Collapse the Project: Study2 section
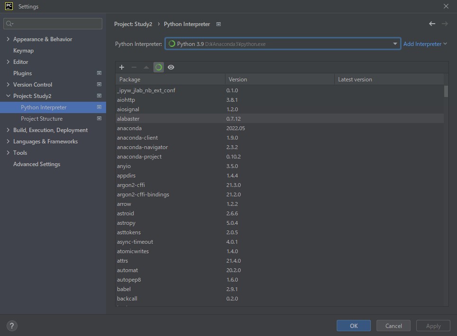Screen dimensions: 457x336 coord(8,96)
